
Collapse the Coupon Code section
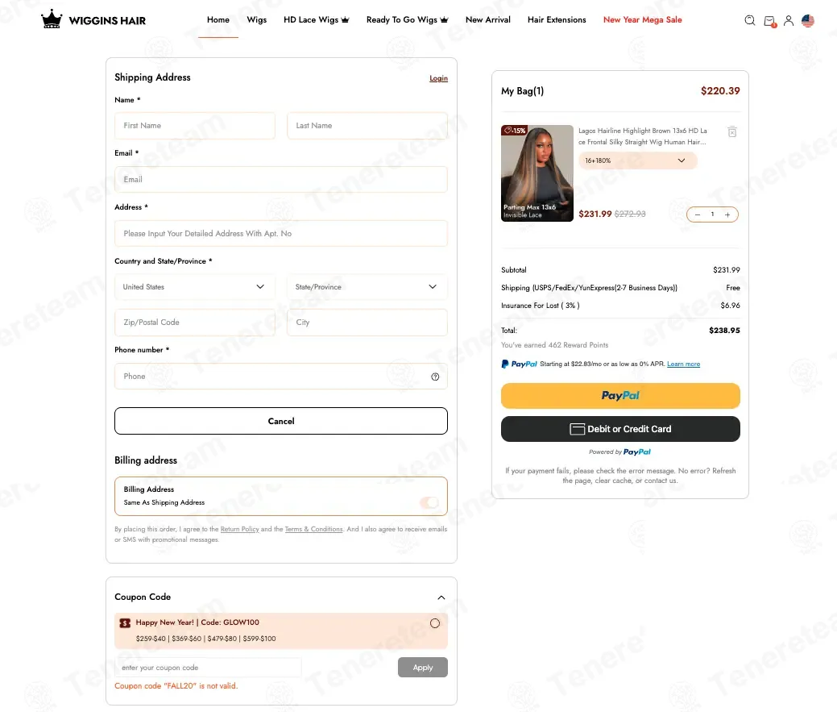(441, 597)
